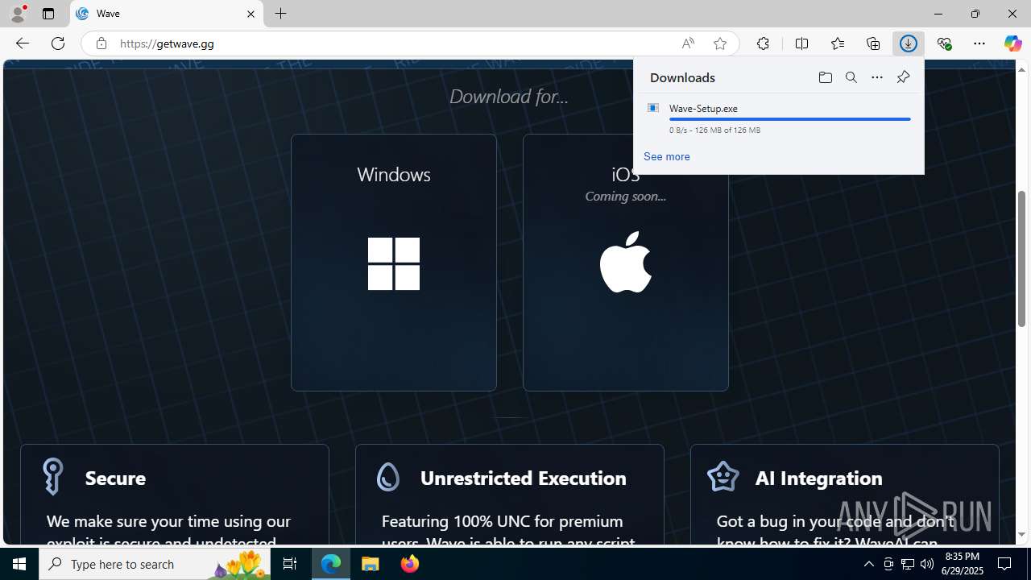The image size is (1031, 580).
Task: Select the Wave tab
Action: click(167, 14)
